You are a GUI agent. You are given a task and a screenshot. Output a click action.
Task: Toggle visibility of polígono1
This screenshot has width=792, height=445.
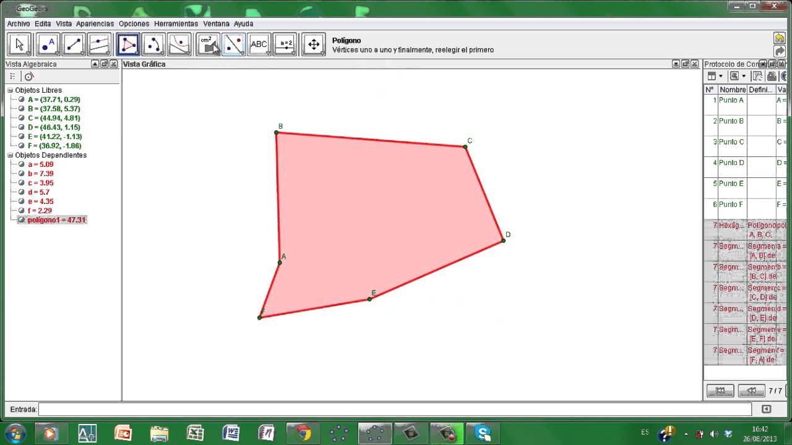point(22,220)
